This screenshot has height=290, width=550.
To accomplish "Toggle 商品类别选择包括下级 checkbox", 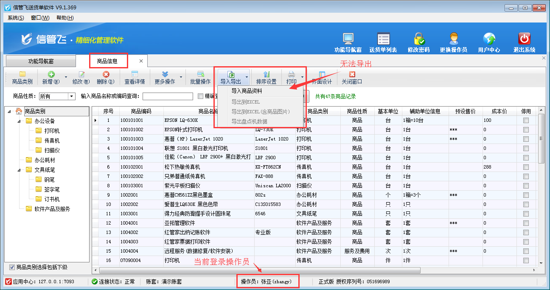I will [12, 267].
